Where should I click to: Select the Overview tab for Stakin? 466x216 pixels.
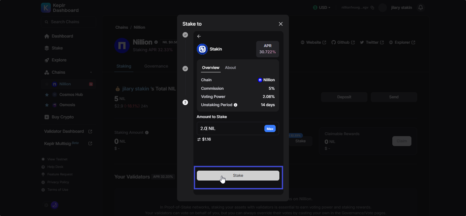click(x=210, y=68)
